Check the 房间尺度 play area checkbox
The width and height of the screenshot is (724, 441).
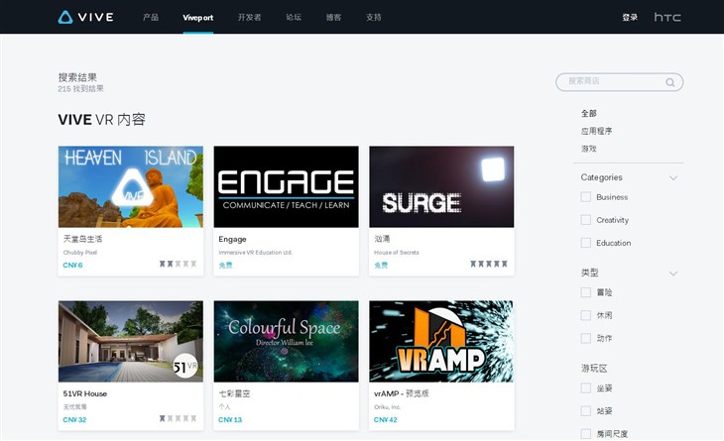click(586, 434)
